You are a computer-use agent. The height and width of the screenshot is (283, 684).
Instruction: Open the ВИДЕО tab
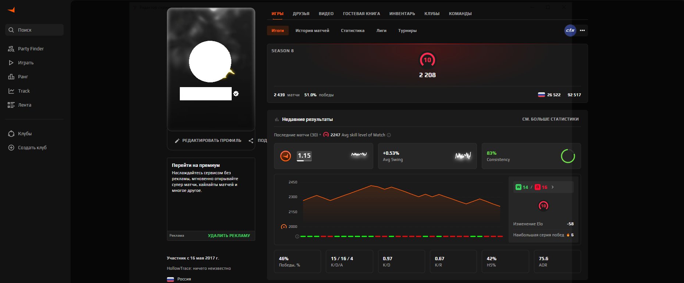click(326, 14)
